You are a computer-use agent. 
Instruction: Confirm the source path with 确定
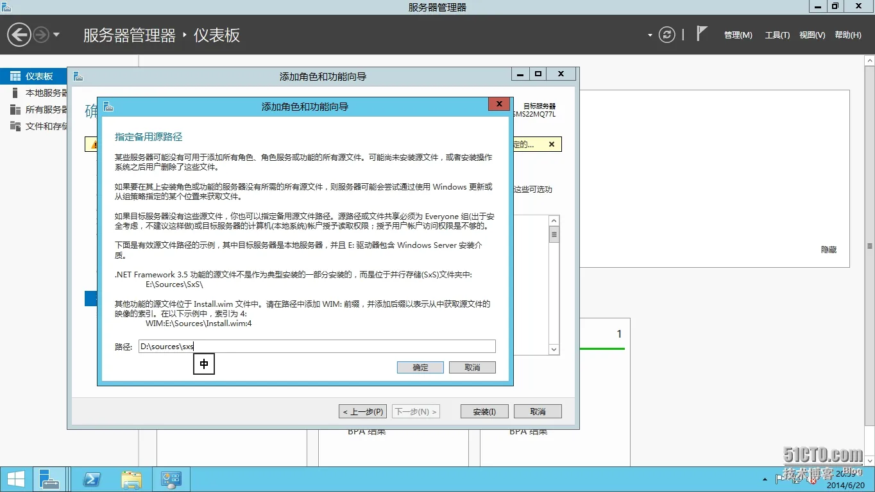[x=420, y=368]
